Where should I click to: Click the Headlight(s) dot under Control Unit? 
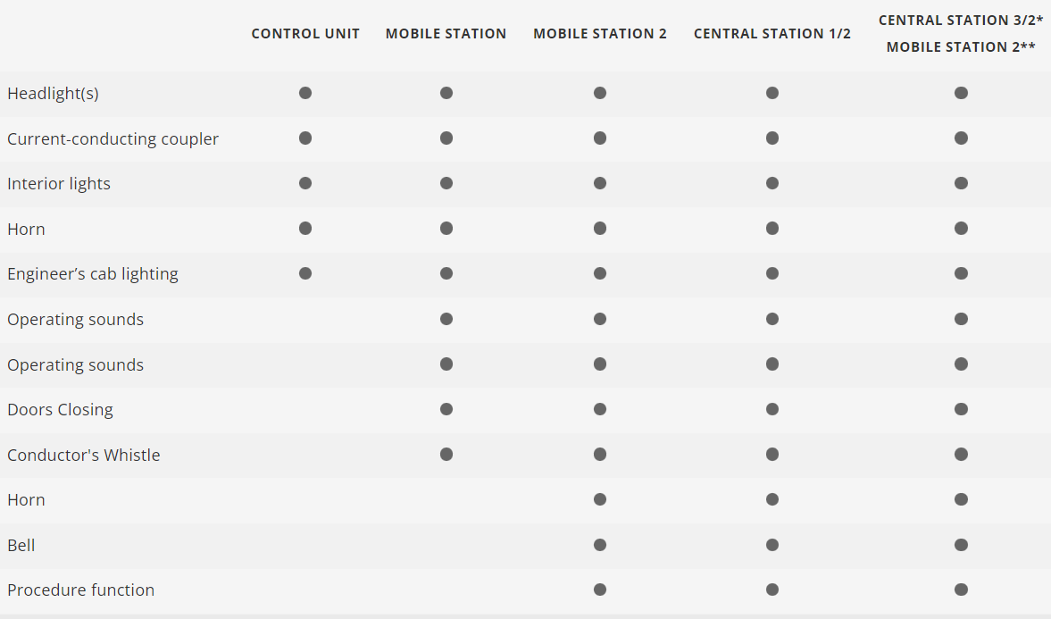tap(305, 93)
